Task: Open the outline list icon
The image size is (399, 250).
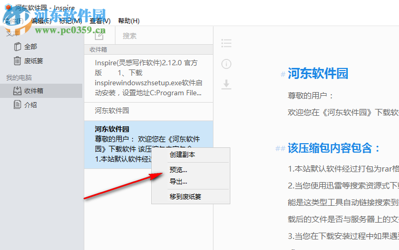Action: (226, 43)
